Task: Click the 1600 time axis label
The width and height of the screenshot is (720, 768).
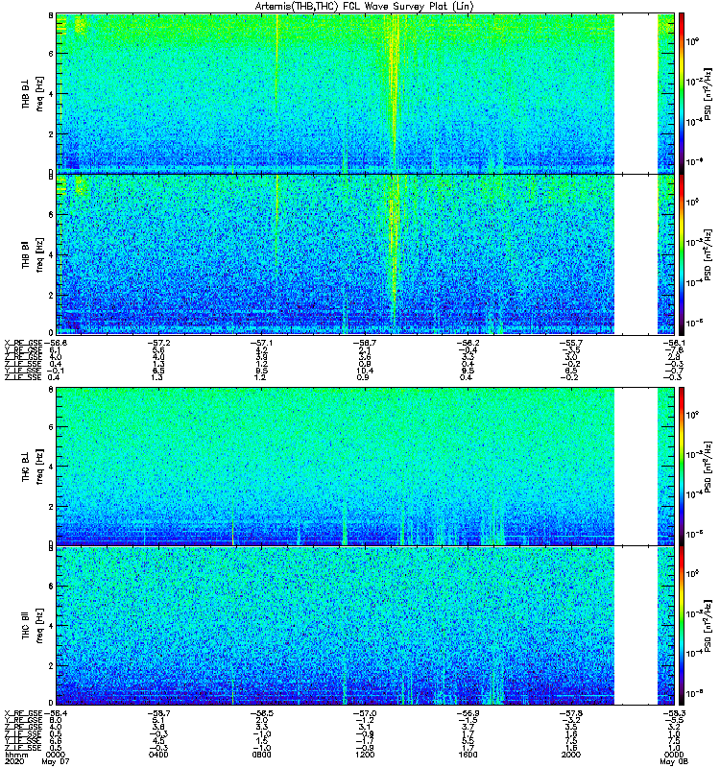Action: click(468, 755)
